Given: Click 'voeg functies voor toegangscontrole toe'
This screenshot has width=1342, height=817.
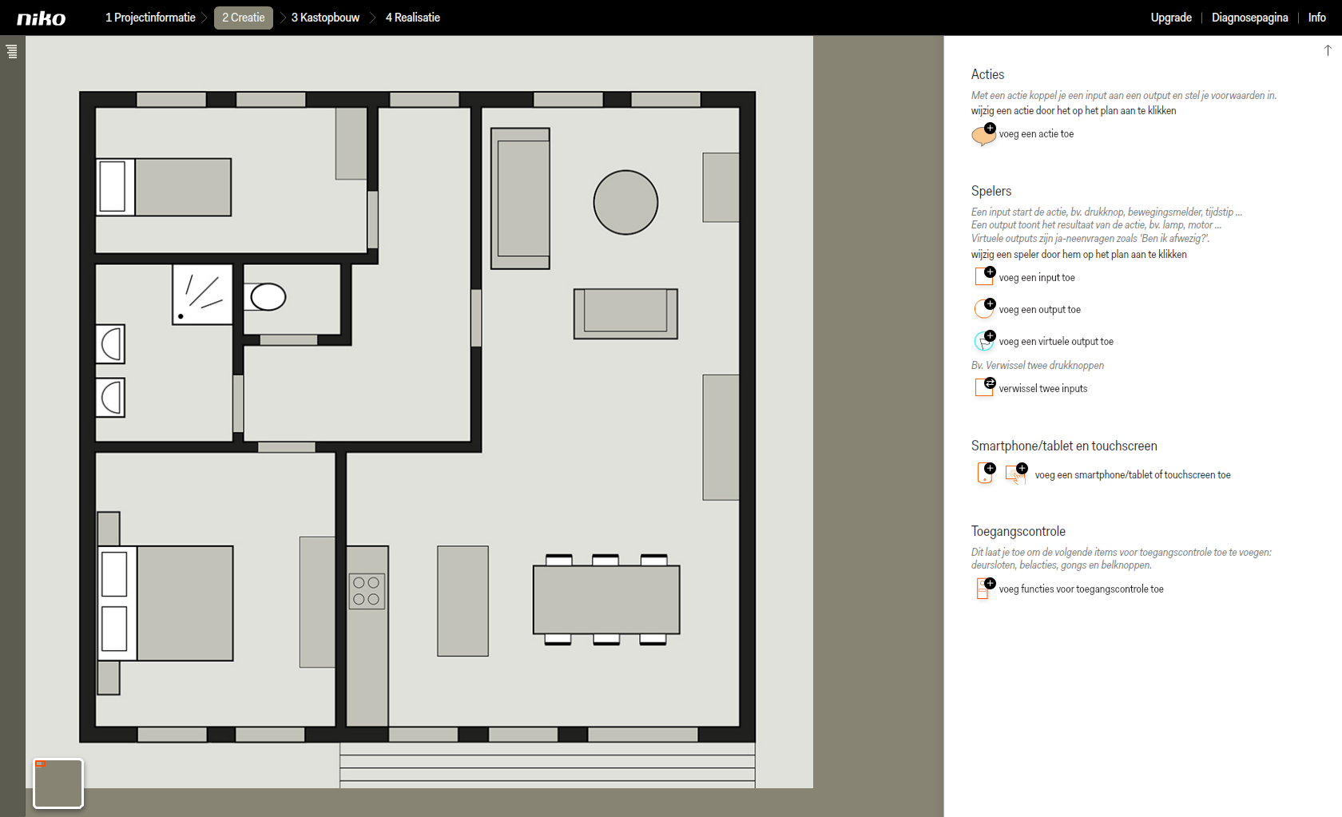Looking at the screenshot, I should click(x=1081, y=589).
